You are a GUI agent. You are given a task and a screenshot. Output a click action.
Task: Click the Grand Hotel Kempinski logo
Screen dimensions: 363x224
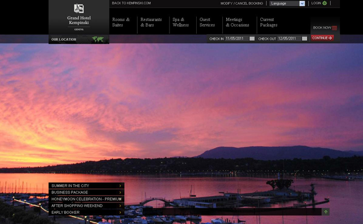click(79, 17)
